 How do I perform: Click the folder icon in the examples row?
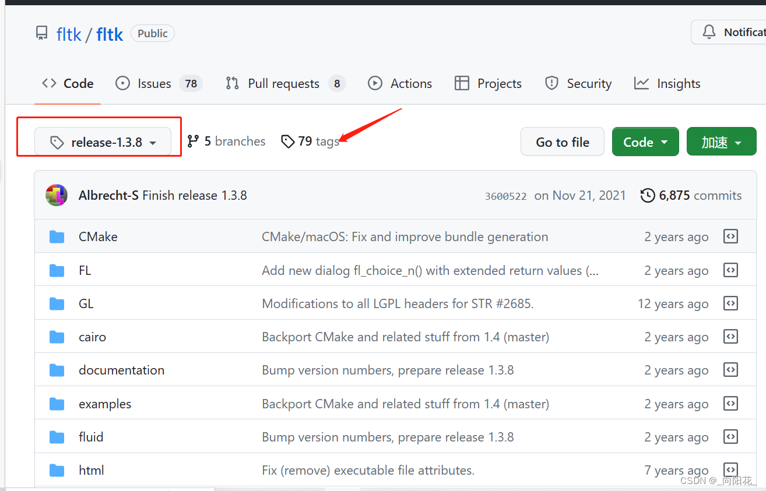click(x=57, y=404)
